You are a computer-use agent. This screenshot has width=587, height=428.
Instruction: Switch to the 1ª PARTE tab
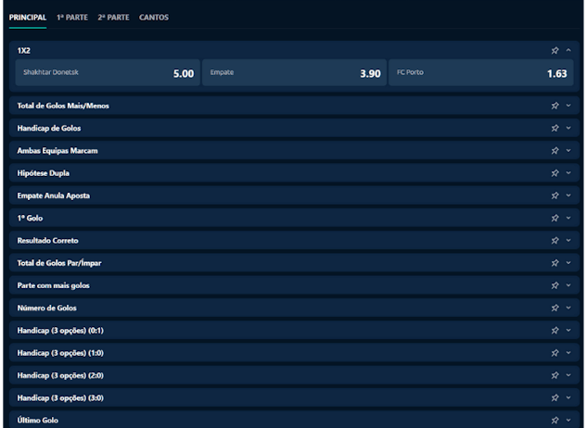click(71, 17)
